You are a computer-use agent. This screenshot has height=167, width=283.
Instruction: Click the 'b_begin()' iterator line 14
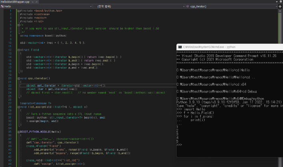tap(74, 57)
